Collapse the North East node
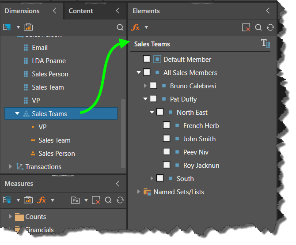 pyautogui.click(x=152, y=112)
